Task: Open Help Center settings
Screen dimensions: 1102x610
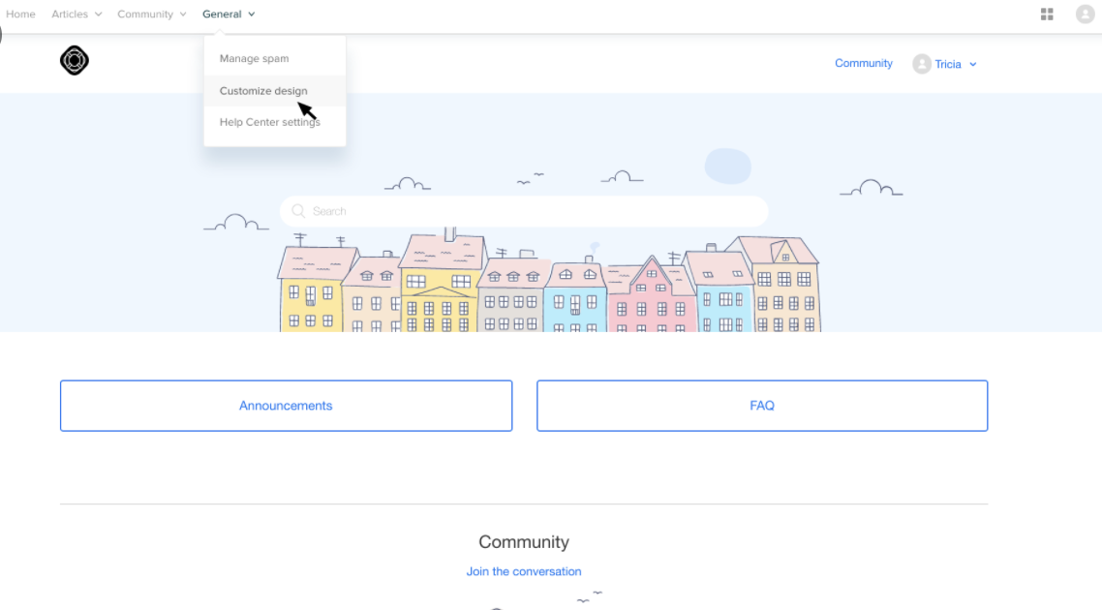Action: [269, 122]
